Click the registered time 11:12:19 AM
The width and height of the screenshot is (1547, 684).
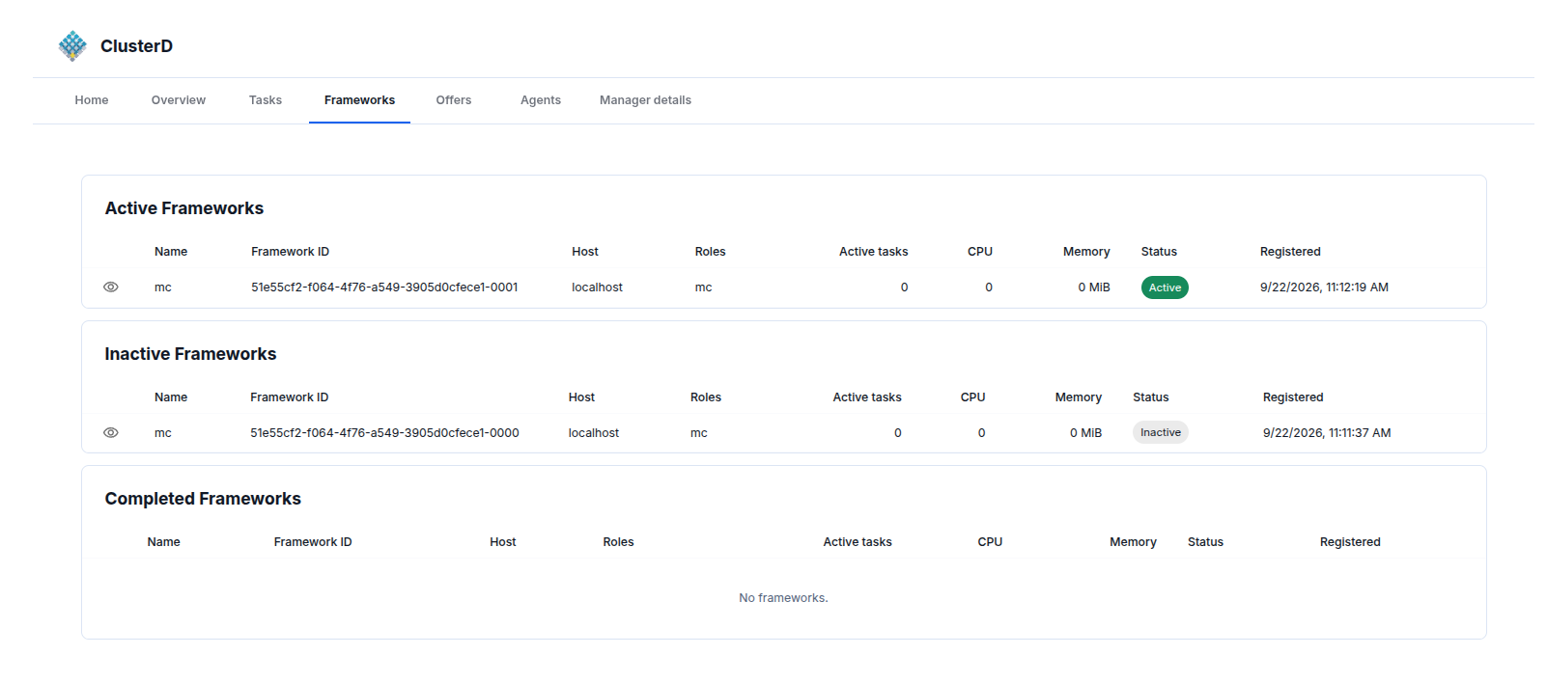tap(1324, 287)
